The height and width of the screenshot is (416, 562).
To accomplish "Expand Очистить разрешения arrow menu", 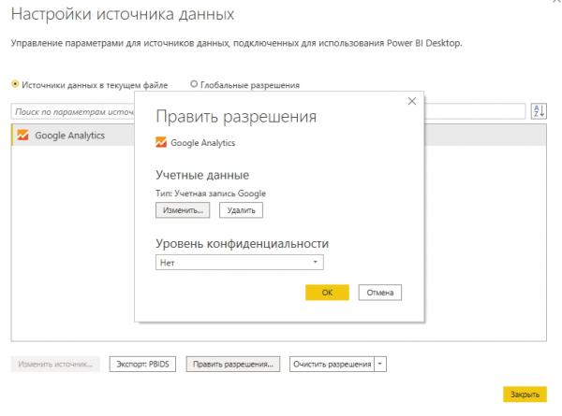I will click(380, 365).
